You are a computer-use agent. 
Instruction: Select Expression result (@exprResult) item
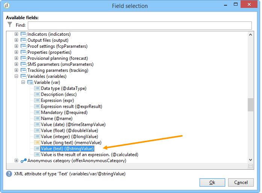(x=71, y=106)
